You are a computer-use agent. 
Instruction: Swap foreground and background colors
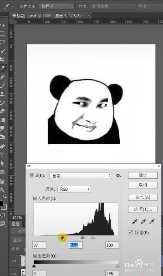pyautogui.click(x=5, y=197)
